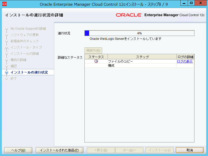
Task: Open インストールされた製品 list
Action: pos(59,150)
